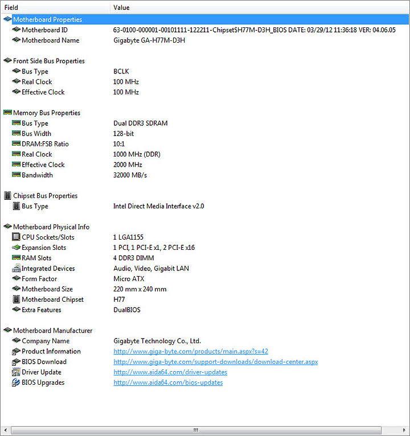The height and width of the screenshot is (436, 410).
Task: Click the CPU Sockets/Slots processor icon
Action: 16,237
